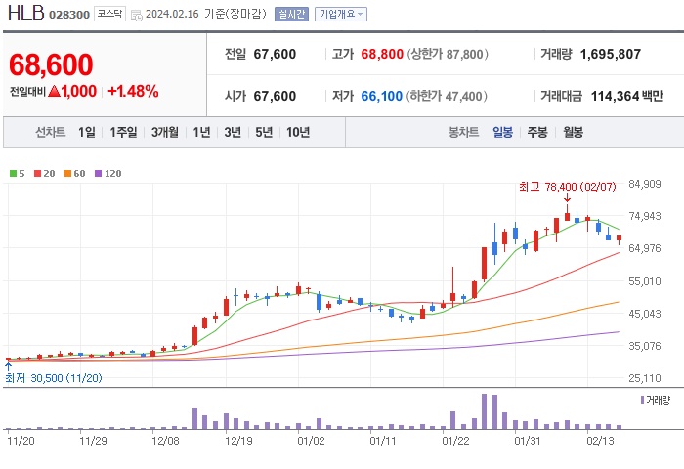Viewport: 684px width, 469px height.
Task: Click the open price value 시가 67,600
Action: (x=275, y=96)
